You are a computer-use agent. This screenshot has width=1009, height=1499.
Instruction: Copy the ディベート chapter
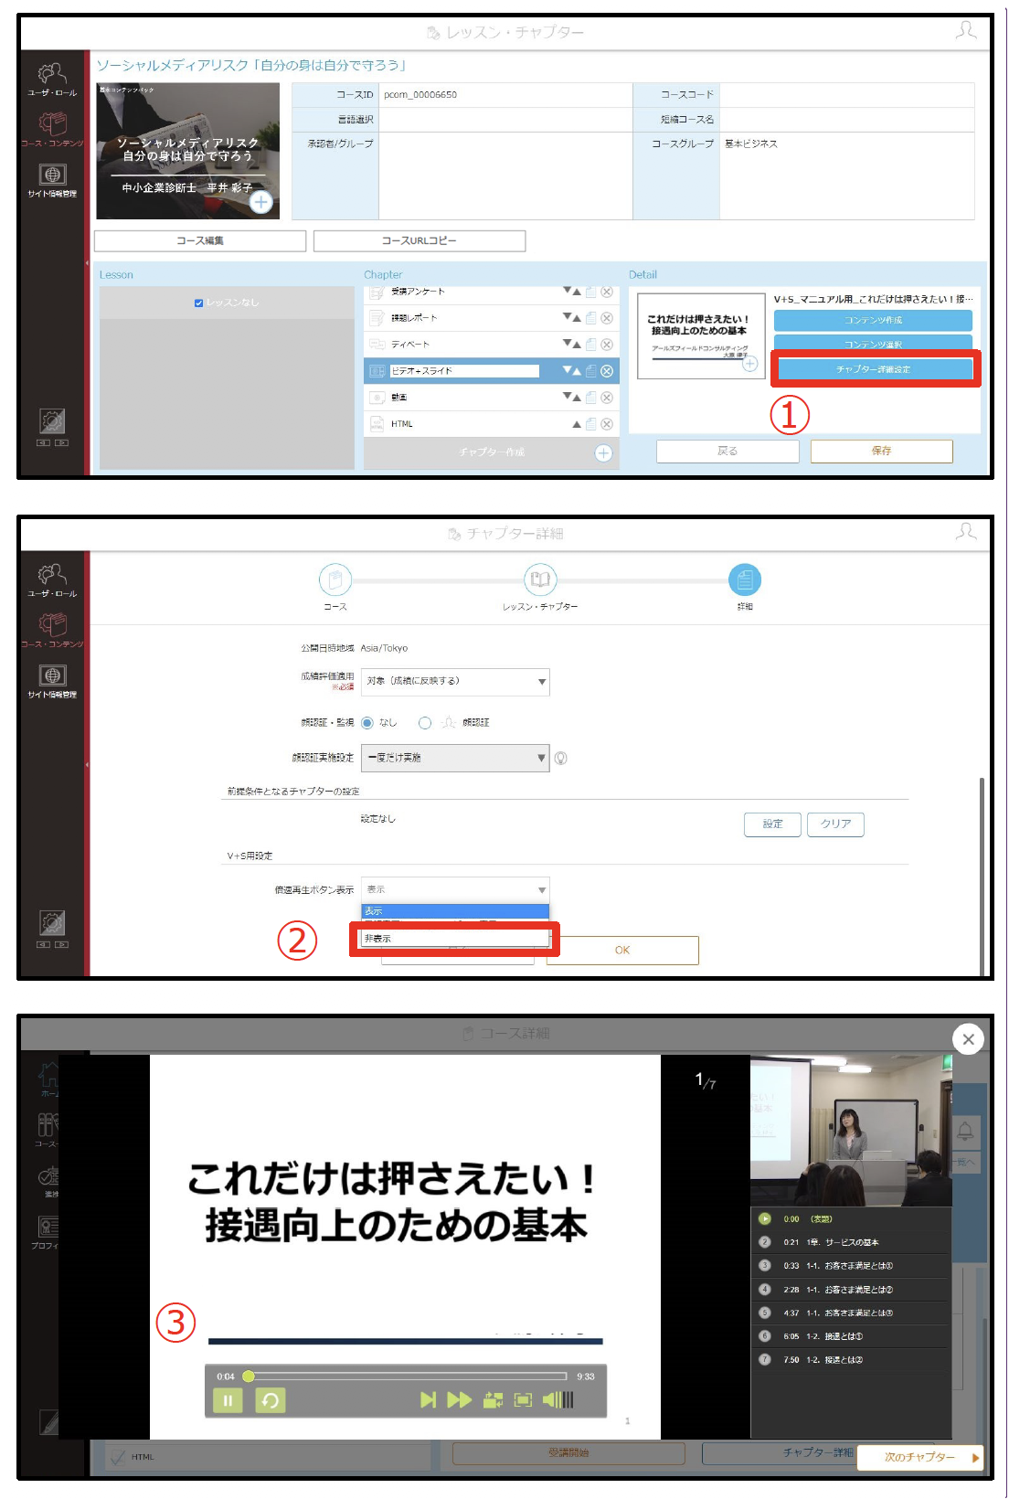[591, 345]
